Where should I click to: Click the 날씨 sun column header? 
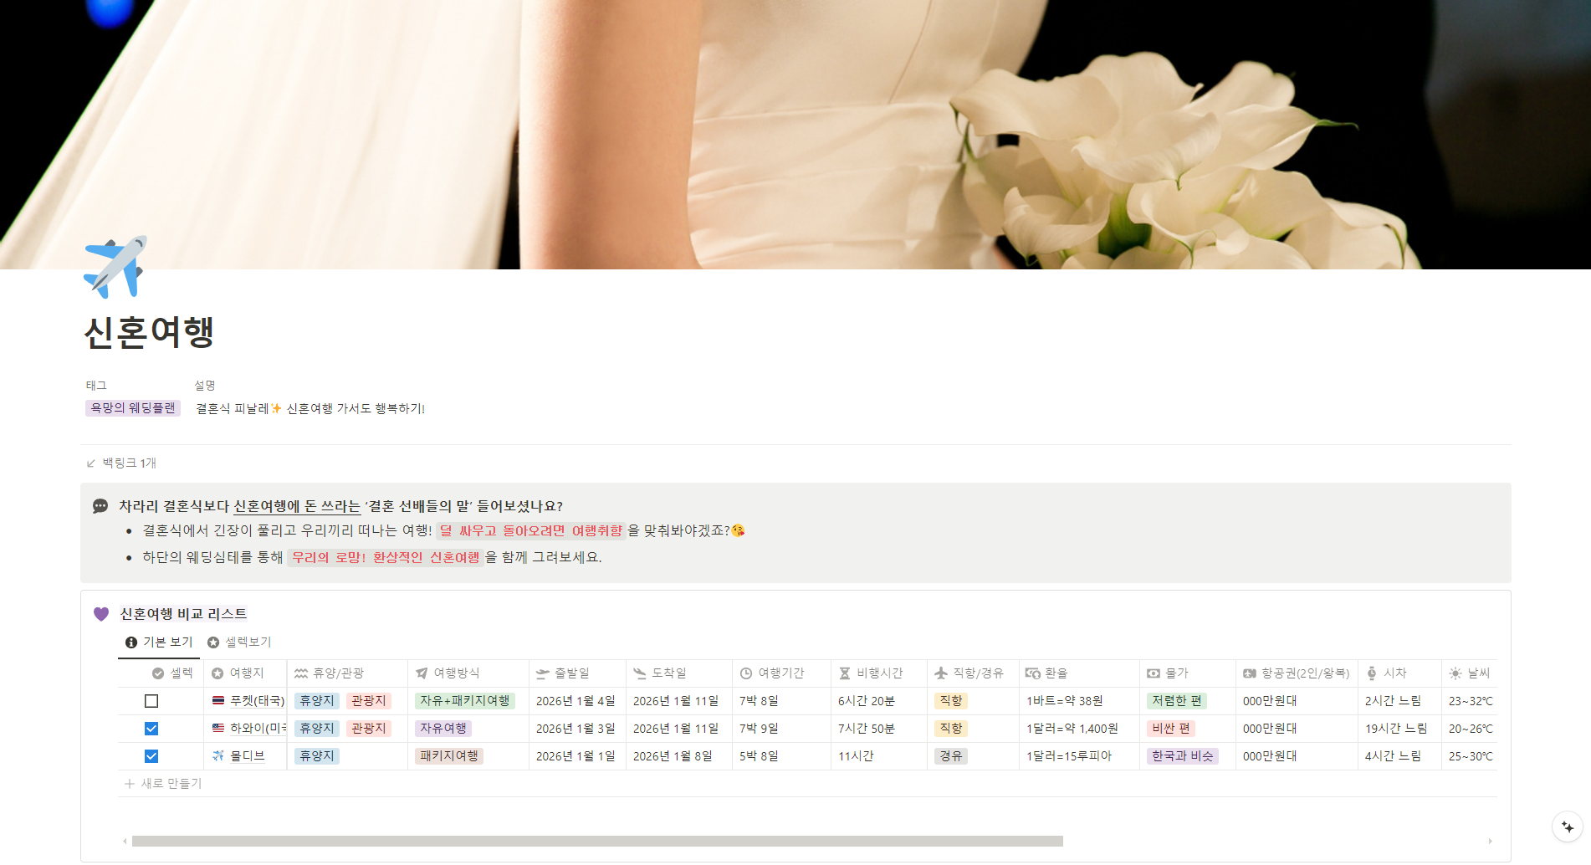(x=1470, y=673)
